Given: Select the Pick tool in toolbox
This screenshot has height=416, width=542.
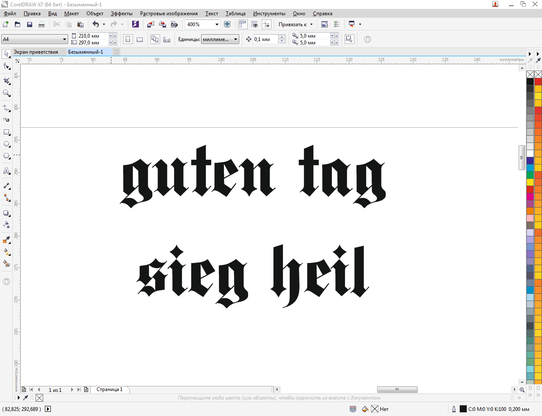Looking at the screenshot, I should [x=7, y=54].
